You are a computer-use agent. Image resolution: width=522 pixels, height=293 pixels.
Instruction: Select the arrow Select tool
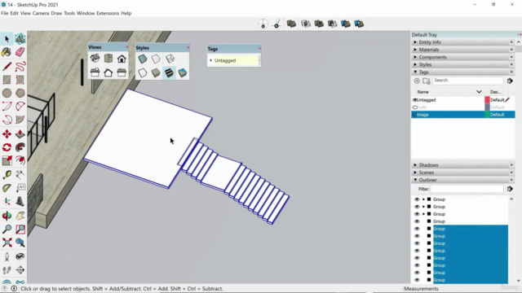pyautogui.click(x=7, y=39)
